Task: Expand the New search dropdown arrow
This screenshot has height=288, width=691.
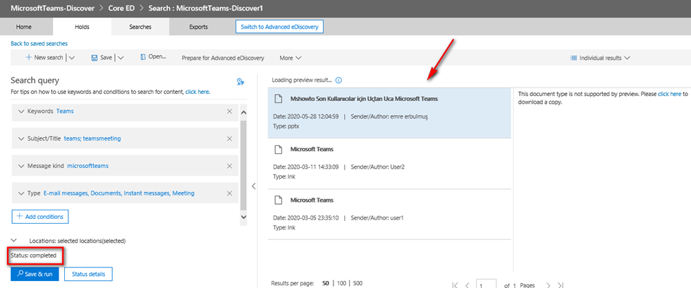Action: tap(72, 58)
